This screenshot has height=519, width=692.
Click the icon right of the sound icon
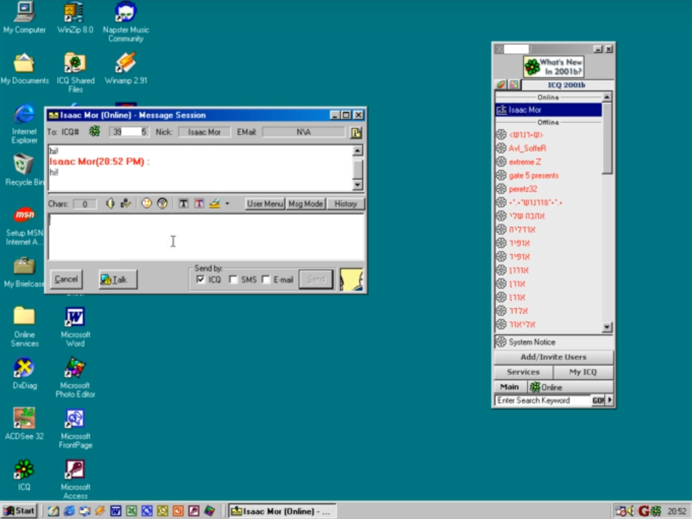pyautogui.click(x=126, y=203)
